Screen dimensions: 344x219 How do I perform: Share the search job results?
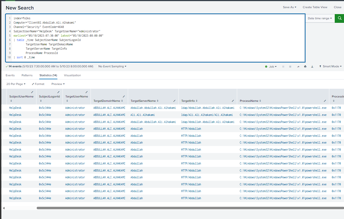point(298,66)
